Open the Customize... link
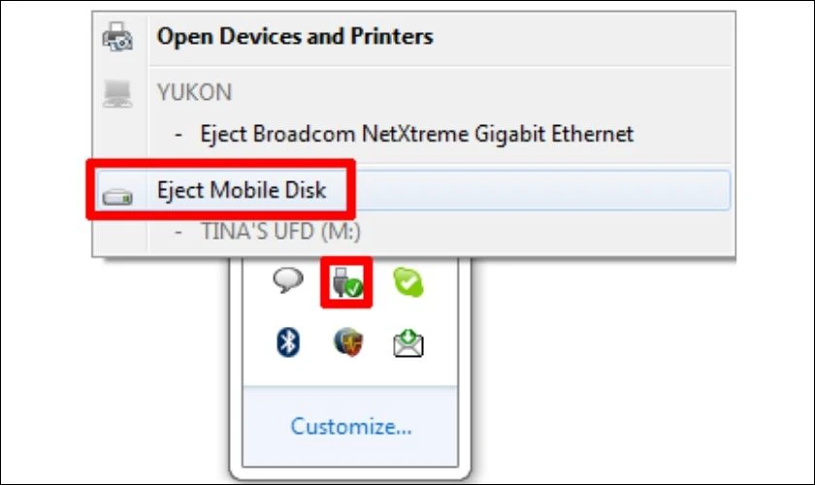Screen dimensions: 815x485 350,426
